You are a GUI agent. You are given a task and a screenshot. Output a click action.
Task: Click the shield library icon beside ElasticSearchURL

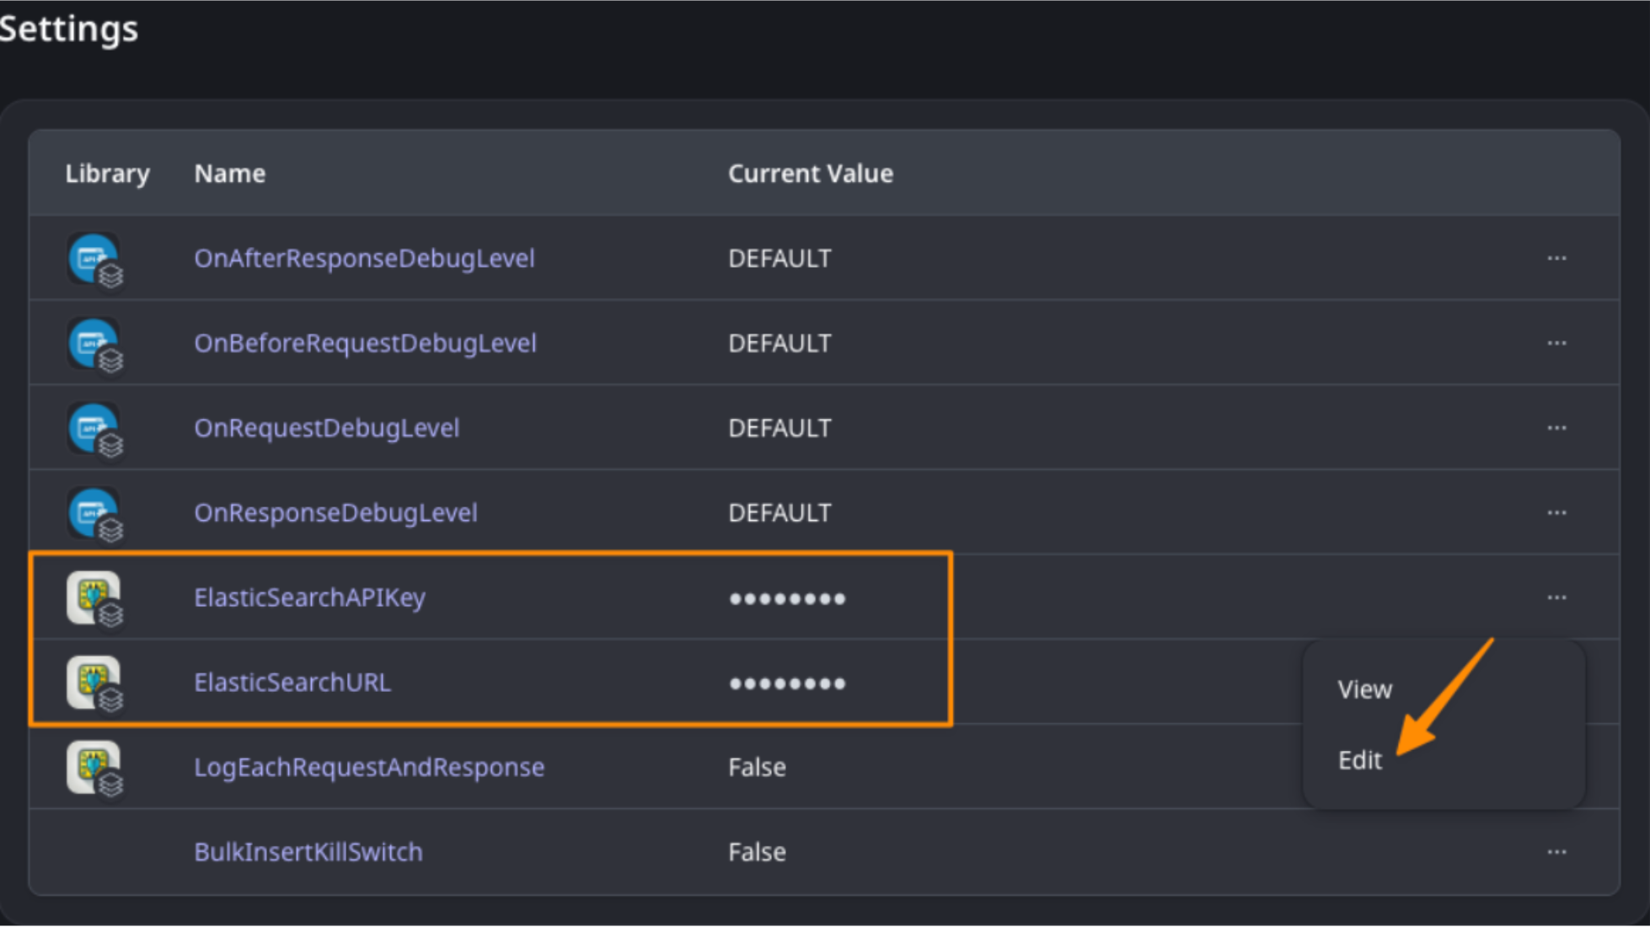(x=94, y=683)
